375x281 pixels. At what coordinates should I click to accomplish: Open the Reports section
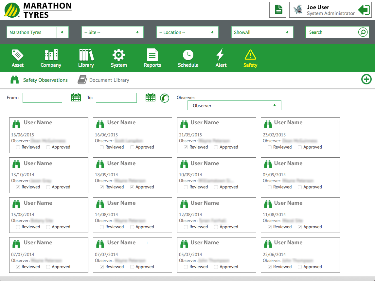152,58
